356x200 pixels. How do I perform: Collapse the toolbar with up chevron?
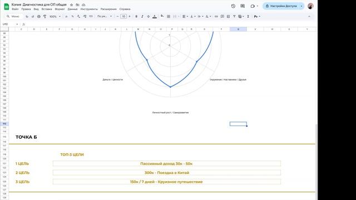coord(309,16)
